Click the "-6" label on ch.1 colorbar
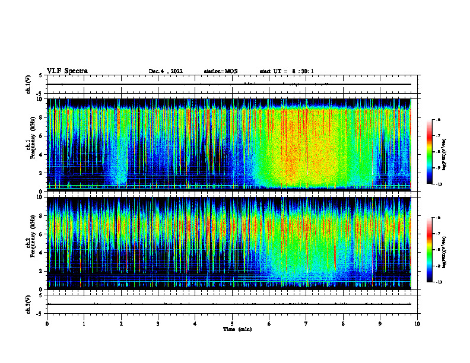The height and width of the screenshot is (363, 470). click(437, 119)
